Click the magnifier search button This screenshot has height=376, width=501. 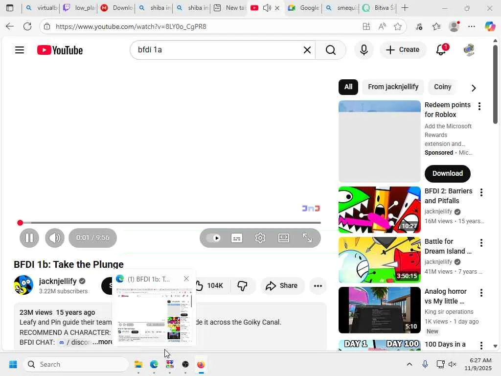(331, 50)
